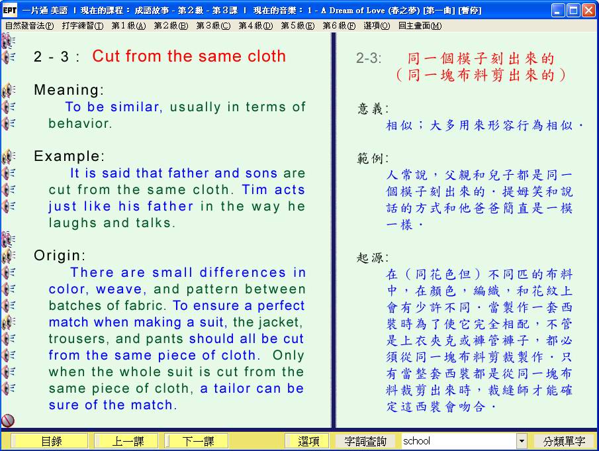Click speaker icon beside 'Origin:' heading
Viewport: 599px width, 451px height.
tap(8, 256)
